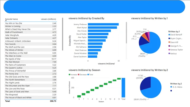Click 'viewers (millions) by Created By' title
Image resolution: width=190 pixels, height=107 pixels.
tap(86, 18)
